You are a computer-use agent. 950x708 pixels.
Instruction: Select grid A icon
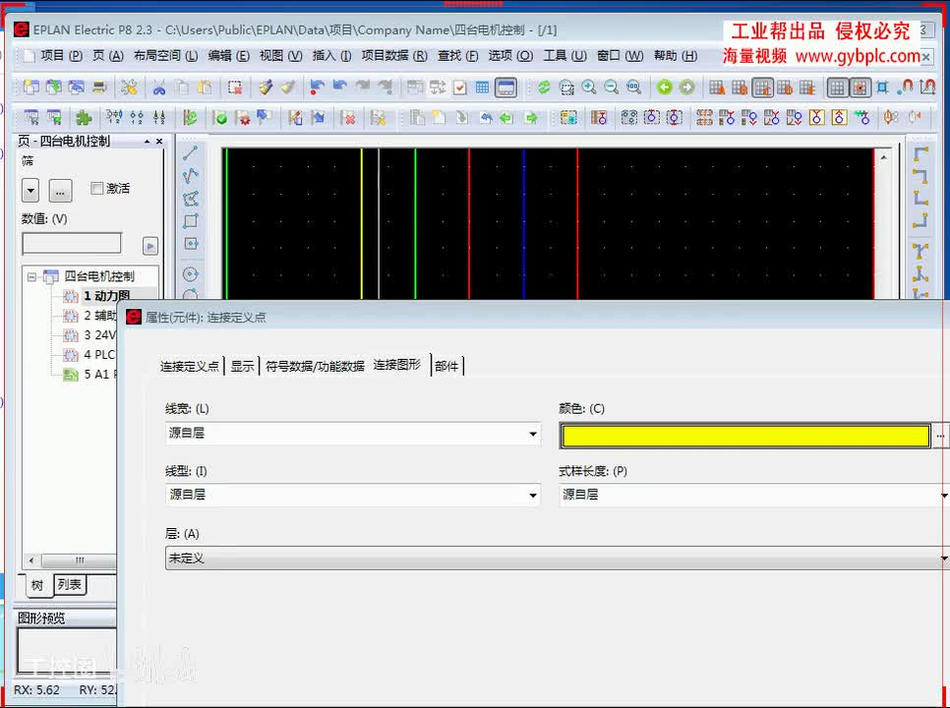[x=717, y=88]
